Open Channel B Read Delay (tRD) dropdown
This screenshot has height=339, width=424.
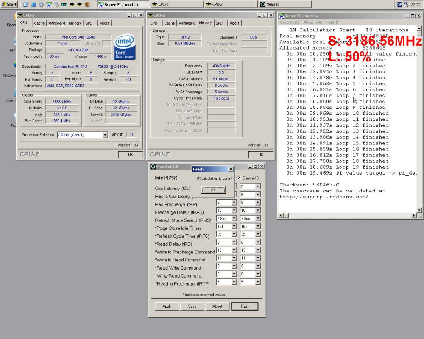tap(258, 242)
